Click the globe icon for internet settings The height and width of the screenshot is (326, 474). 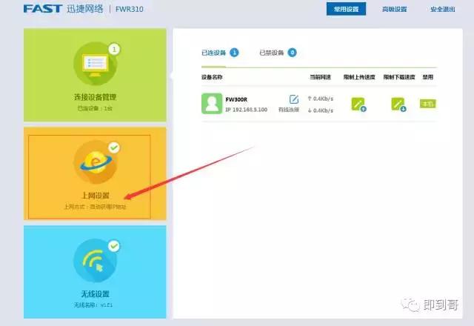point(96,162)
